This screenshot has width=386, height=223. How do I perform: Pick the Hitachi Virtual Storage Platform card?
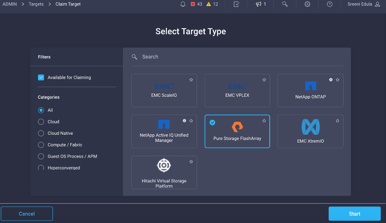[164, 172]
